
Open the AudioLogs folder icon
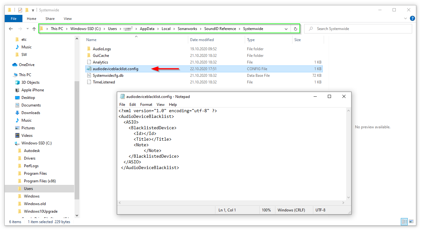pos(88,49)
